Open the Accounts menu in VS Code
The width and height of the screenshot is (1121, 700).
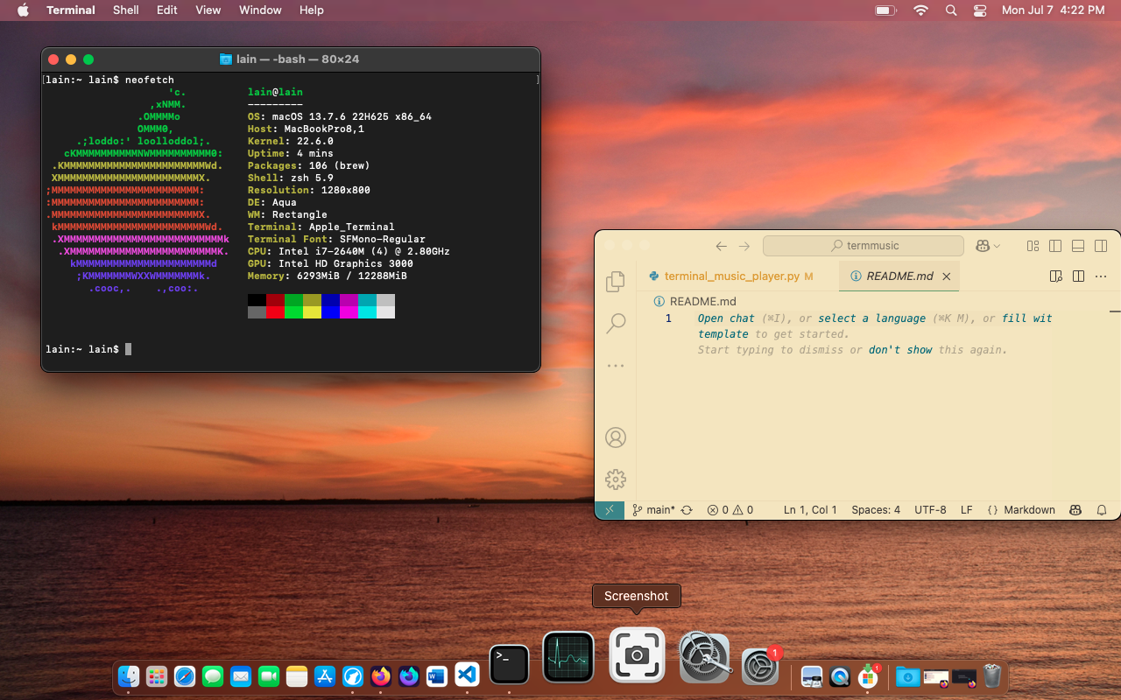tap(616, 437)
